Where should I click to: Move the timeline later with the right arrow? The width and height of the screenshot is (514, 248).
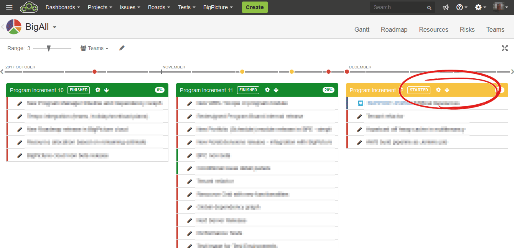click(512, 71)
